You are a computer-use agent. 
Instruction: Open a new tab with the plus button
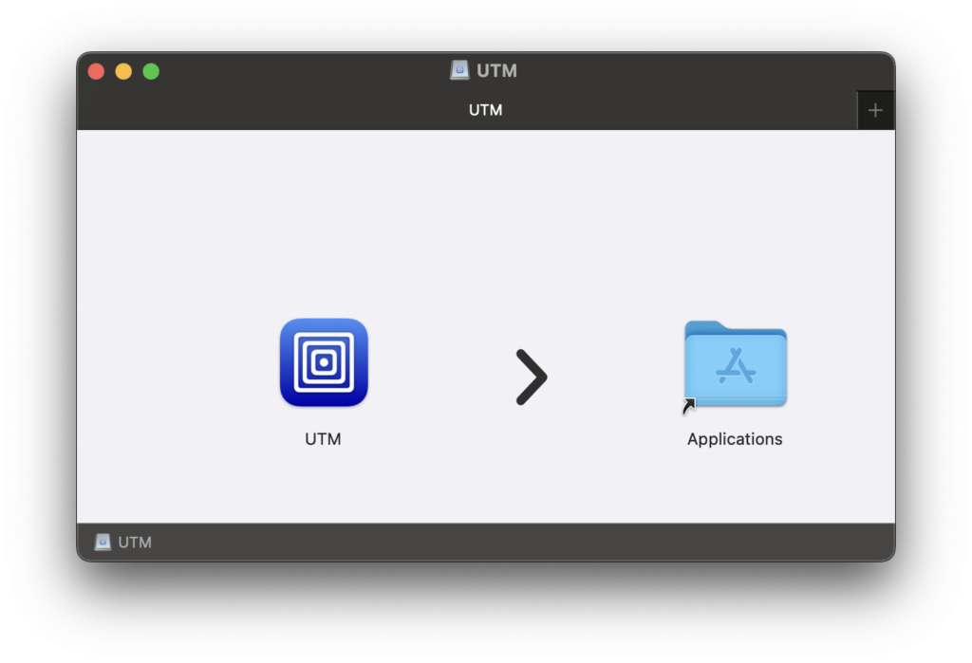click(x=875, y=110)
